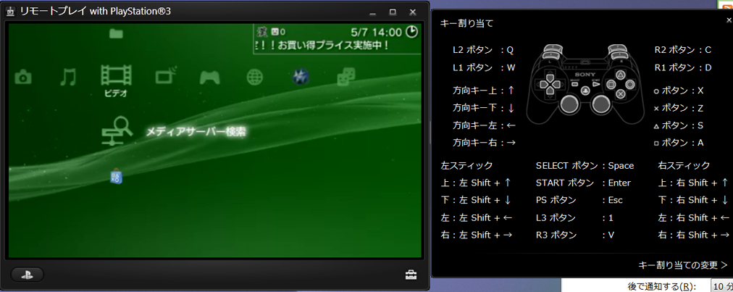Click the SELECT ボタン : Space entry
The image size is (733, 292).
point(585,166)
